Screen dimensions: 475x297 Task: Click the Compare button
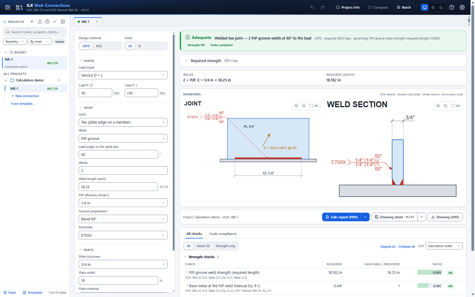tap(378, 7)
